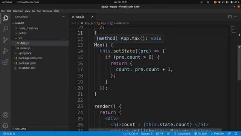
Task: Change end of line sequence LF
Action: [x=168, y=134]
